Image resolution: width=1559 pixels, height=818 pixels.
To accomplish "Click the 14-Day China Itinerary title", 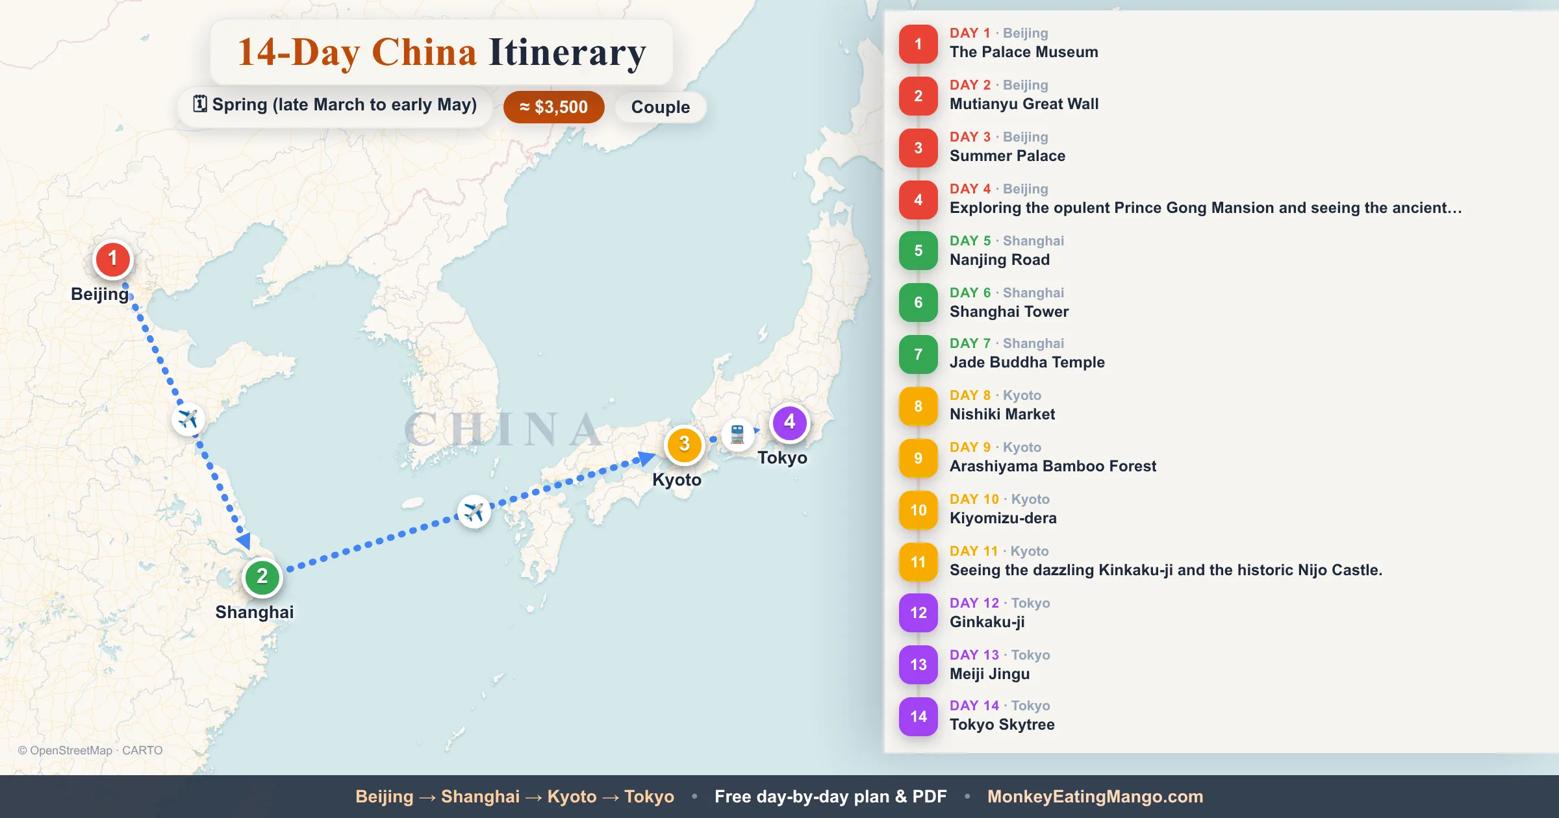I will point(442,52).
